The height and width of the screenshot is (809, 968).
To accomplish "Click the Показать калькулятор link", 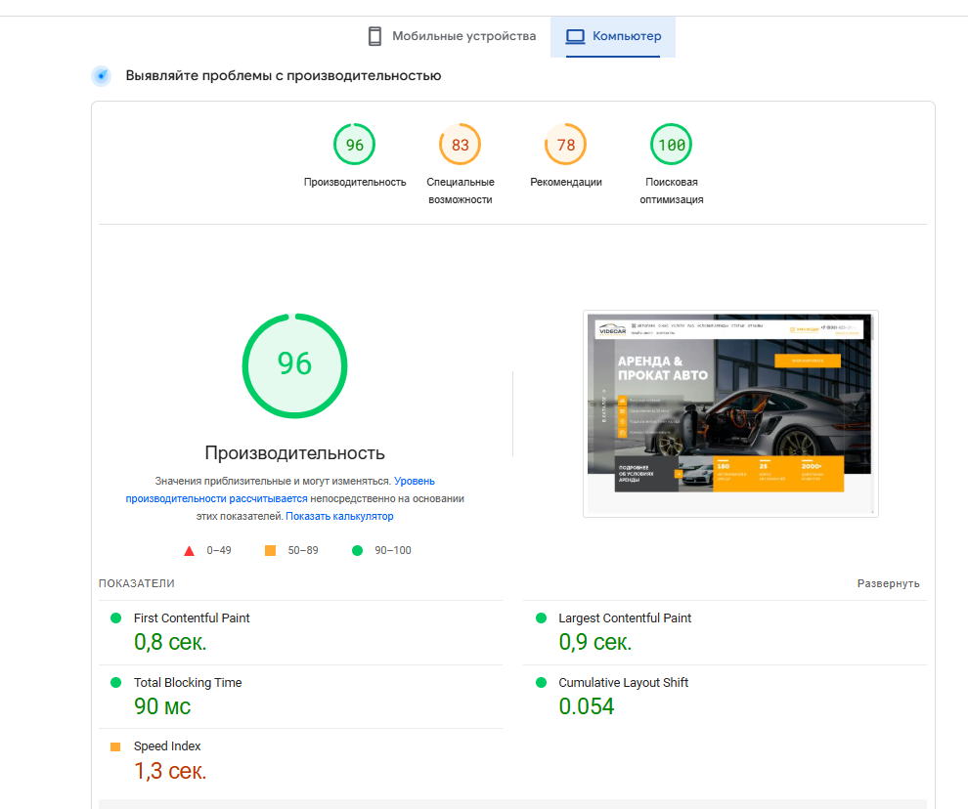I will point(339,516).
